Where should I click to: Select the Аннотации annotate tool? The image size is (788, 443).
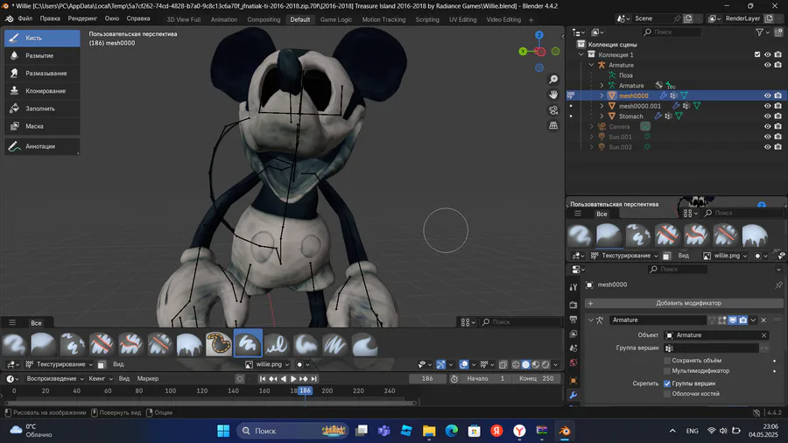[x=42, y=146]
